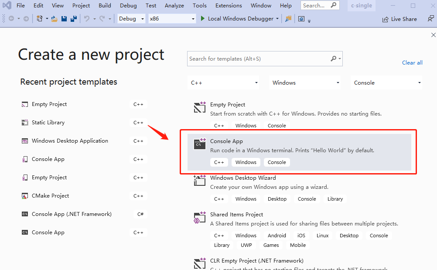Open the Console project type filter dropdown
Viewport: 437px width, 270px height.
(386, 82)
